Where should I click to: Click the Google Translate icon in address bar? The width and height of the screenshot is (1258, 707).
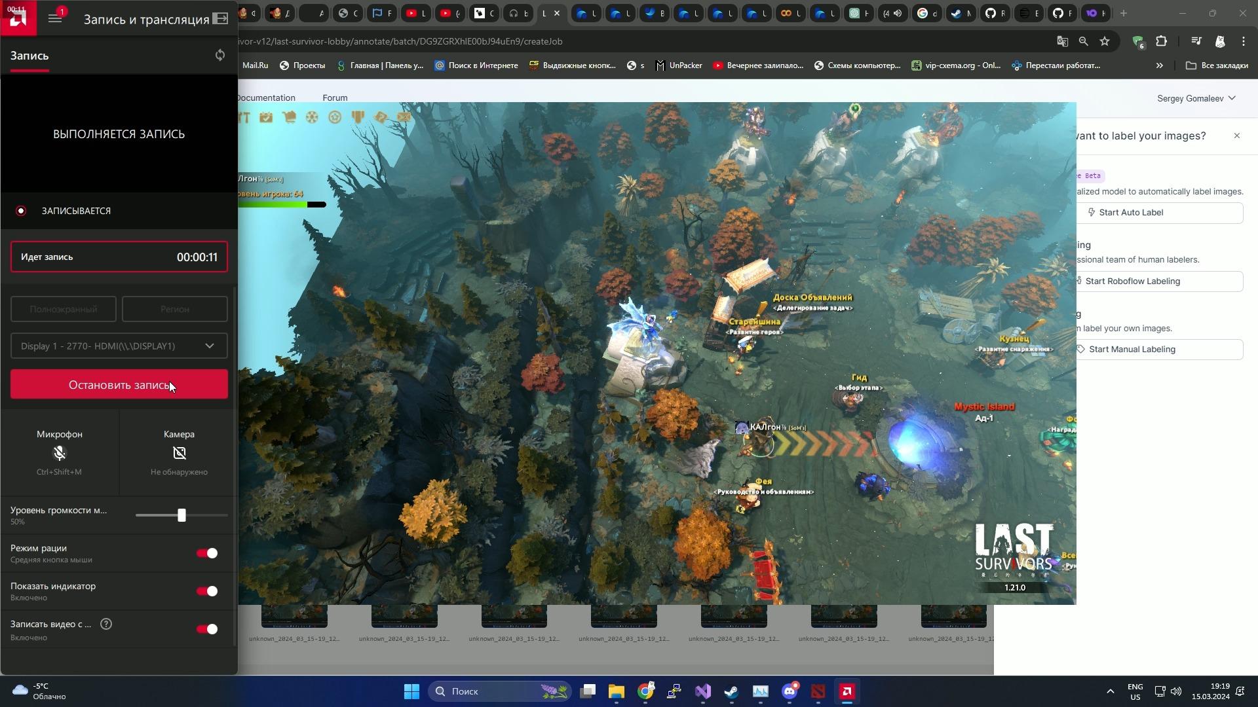pos(1063,41)
